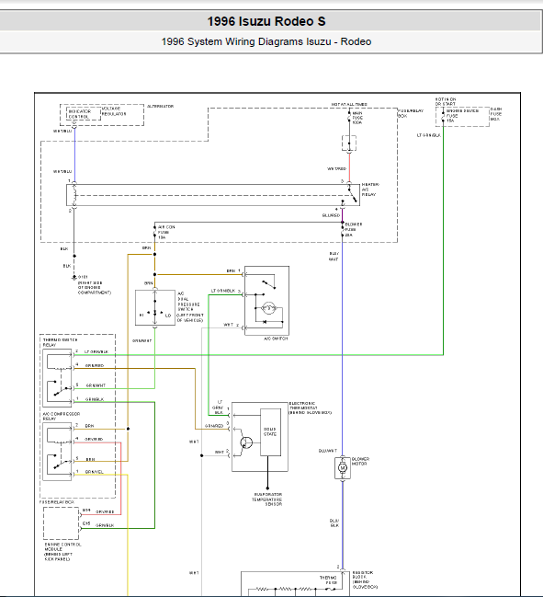The height and width of the screenshot is (597, 543).
Task: Select the A/C dual pressure switch symbol
Action: pyautogui.click(x=155, y=307)
